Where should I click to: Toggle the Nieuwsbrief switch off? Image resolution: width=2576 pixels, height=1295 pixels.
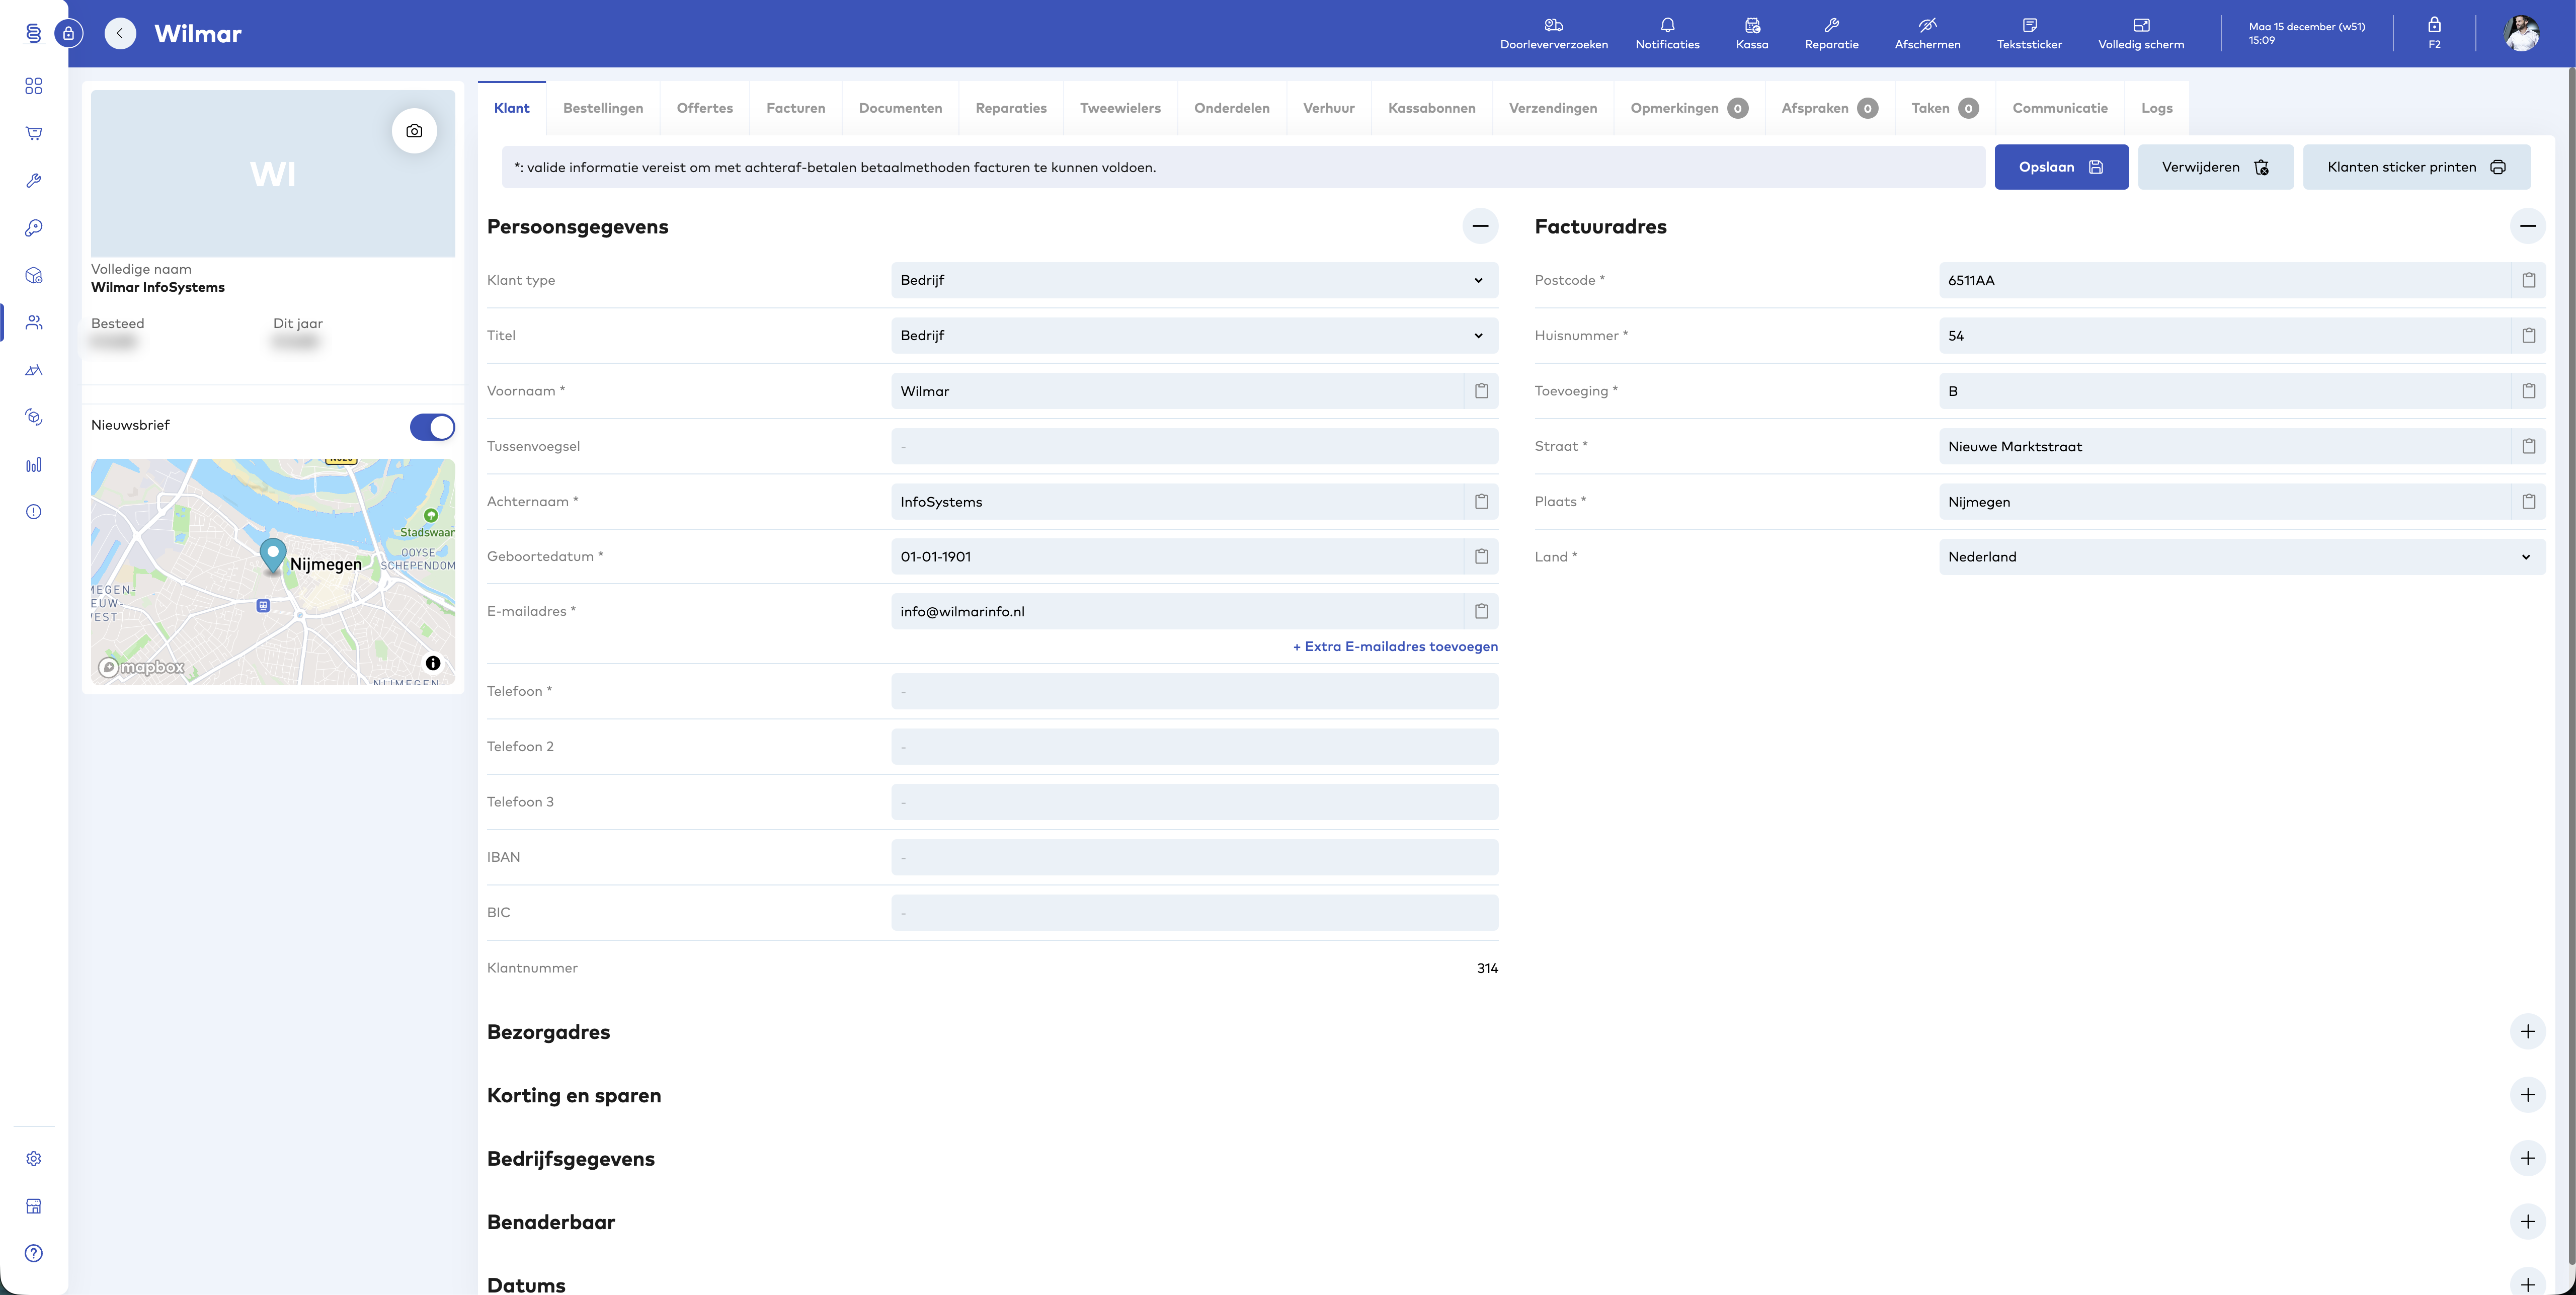(x=432, y=427)
